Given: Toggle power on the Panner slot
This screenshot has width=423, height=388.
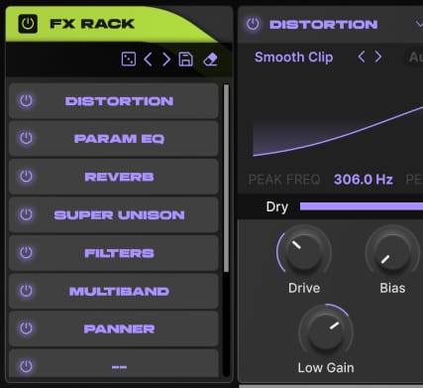Looking at the screenshot, I should click(x=26, y=328).
